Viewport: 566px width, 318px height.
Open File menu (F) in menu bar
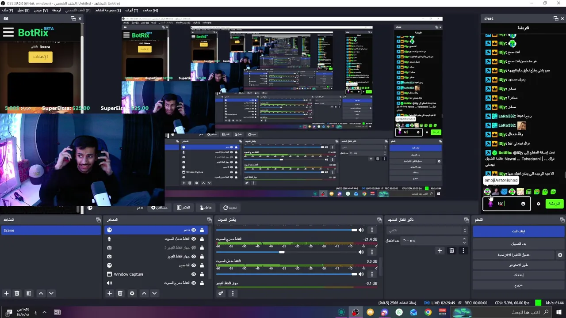[8, 10]
